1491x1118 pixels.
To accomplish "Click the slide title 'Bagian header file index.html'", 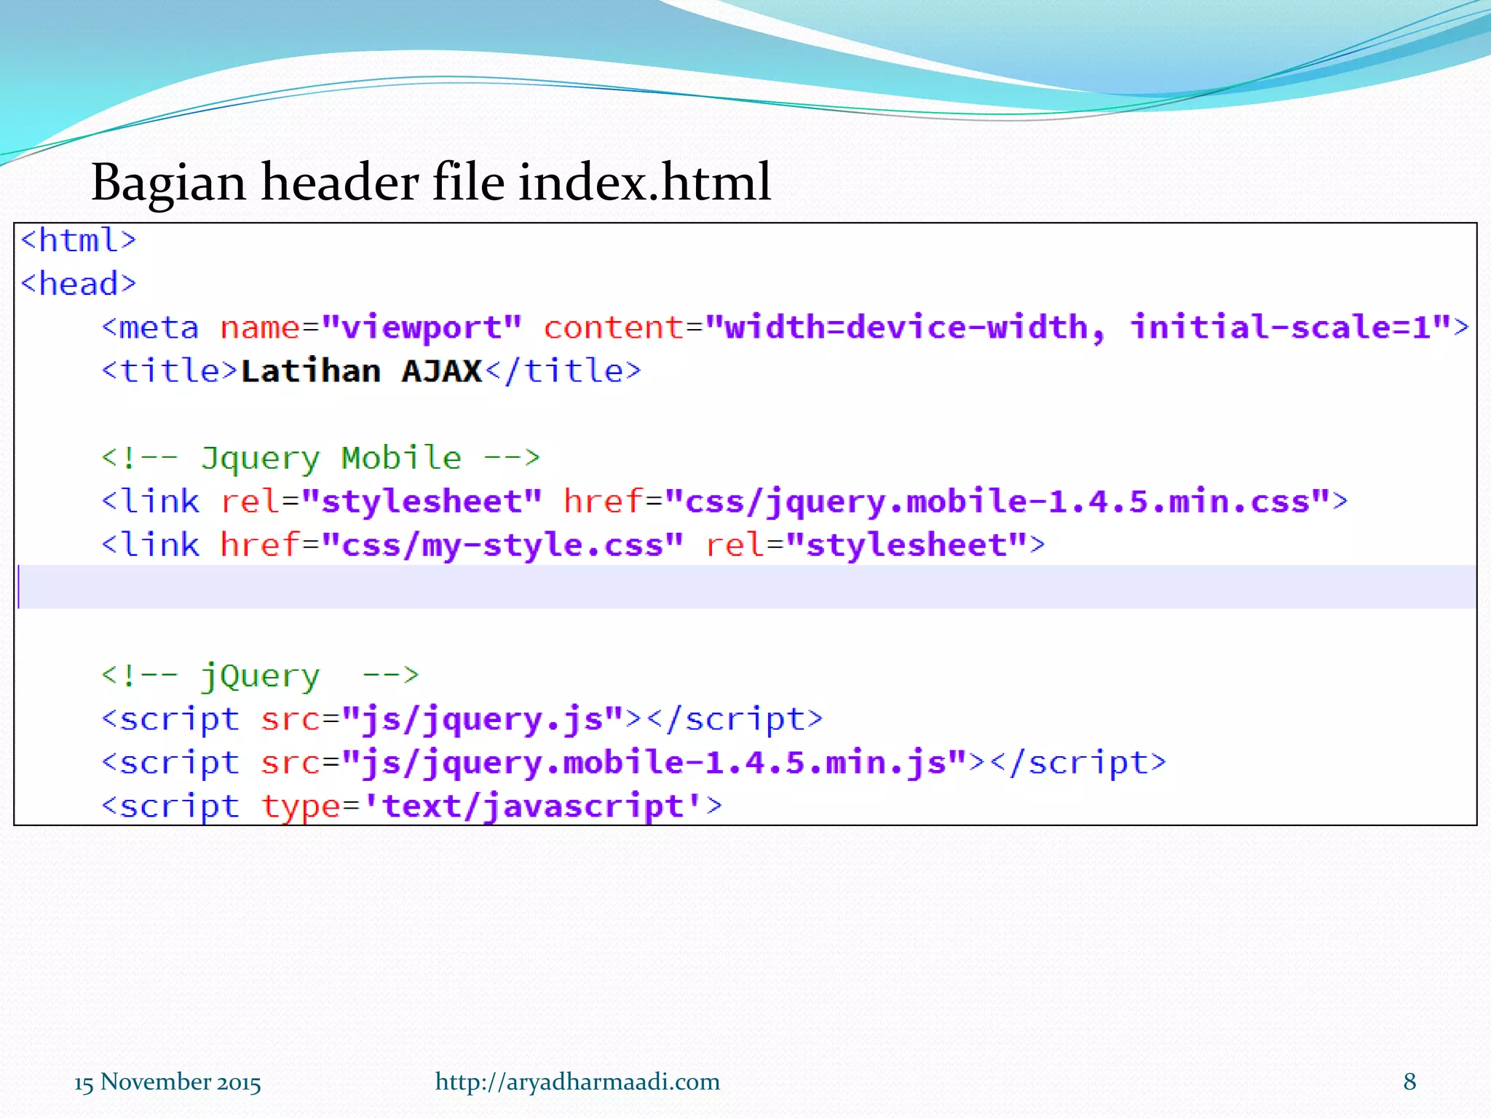I will [431, 182].
